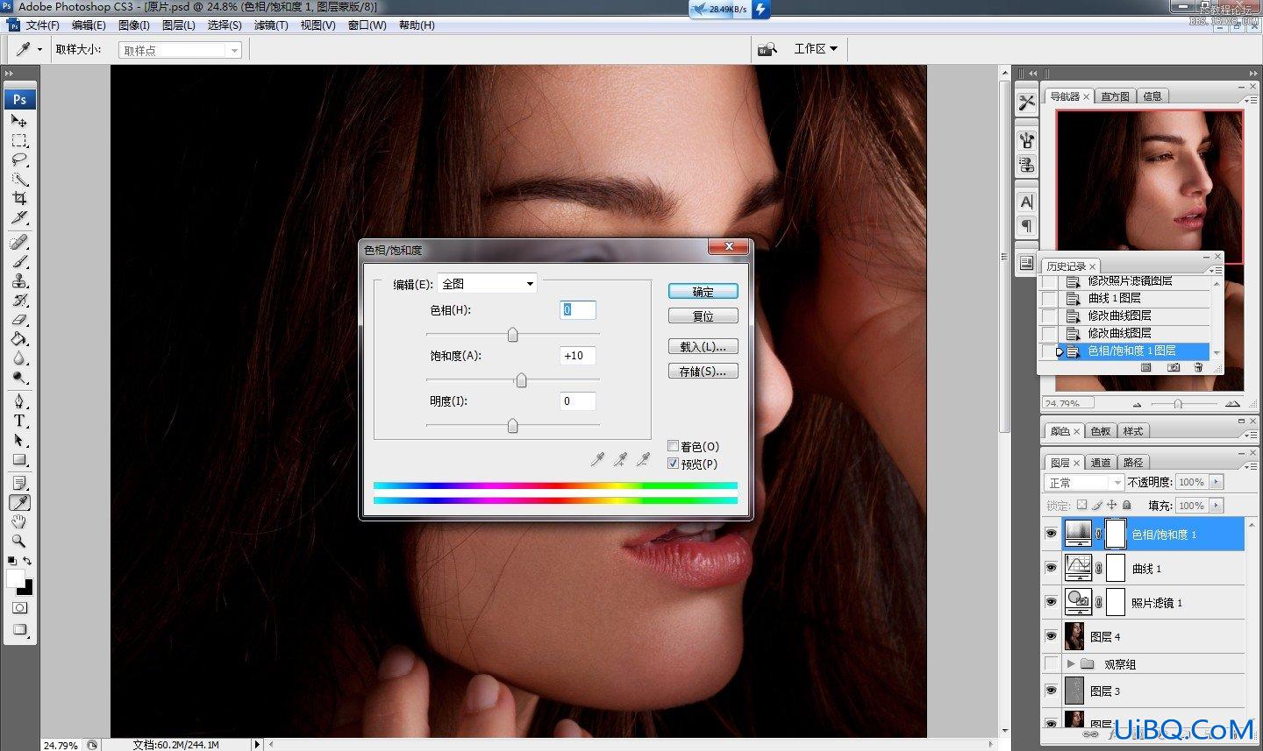The width and height of the screenshot is (1263, 751).
Task: Select the Type tool
Action: point(19,422)
